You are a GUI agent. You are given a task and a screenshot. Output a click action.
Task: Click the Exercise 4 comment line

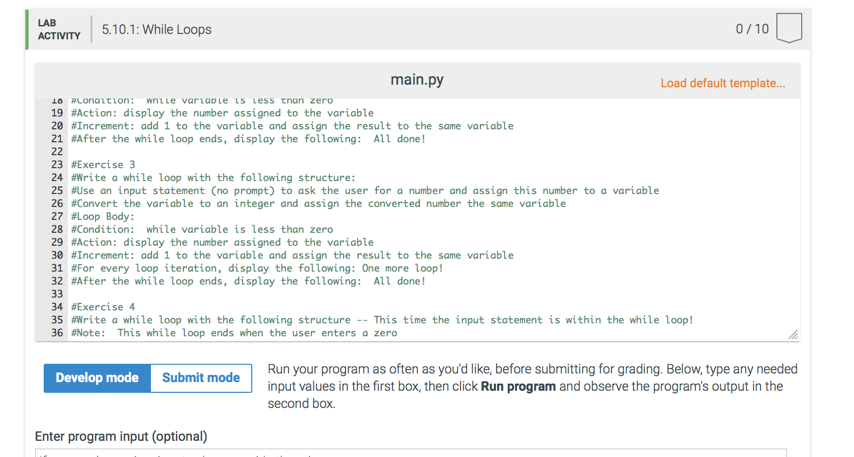pyautogui.click(x=102, y=307)
